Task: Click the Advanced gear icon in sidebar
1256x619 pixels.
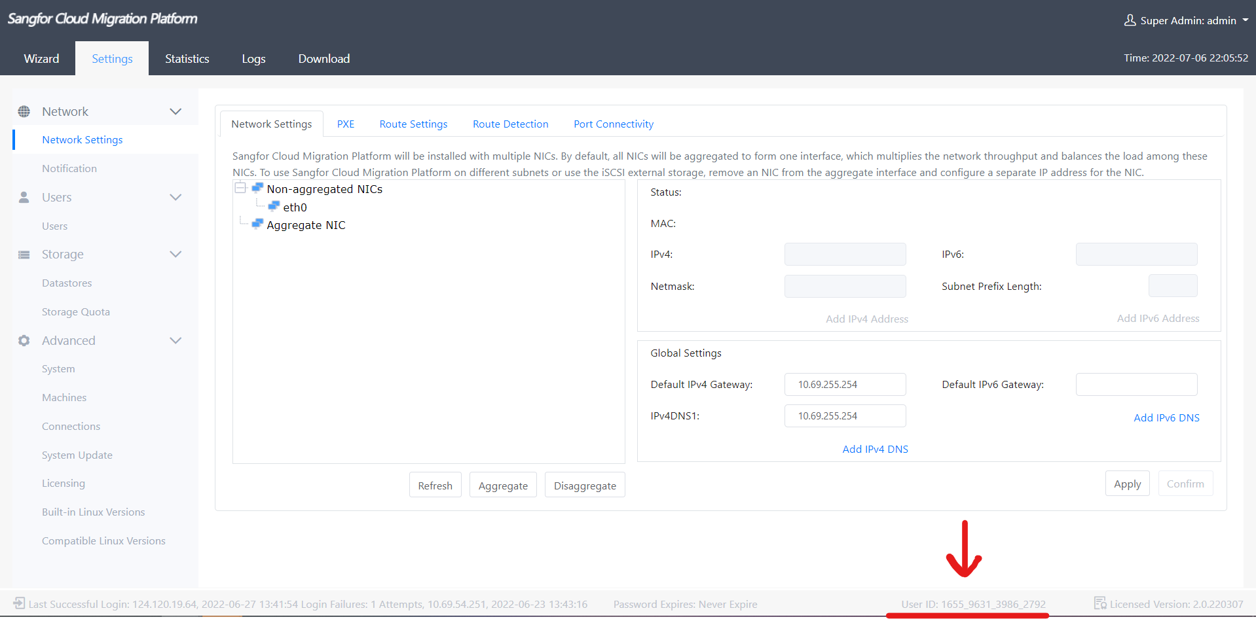Action: [x=24, y=340]
